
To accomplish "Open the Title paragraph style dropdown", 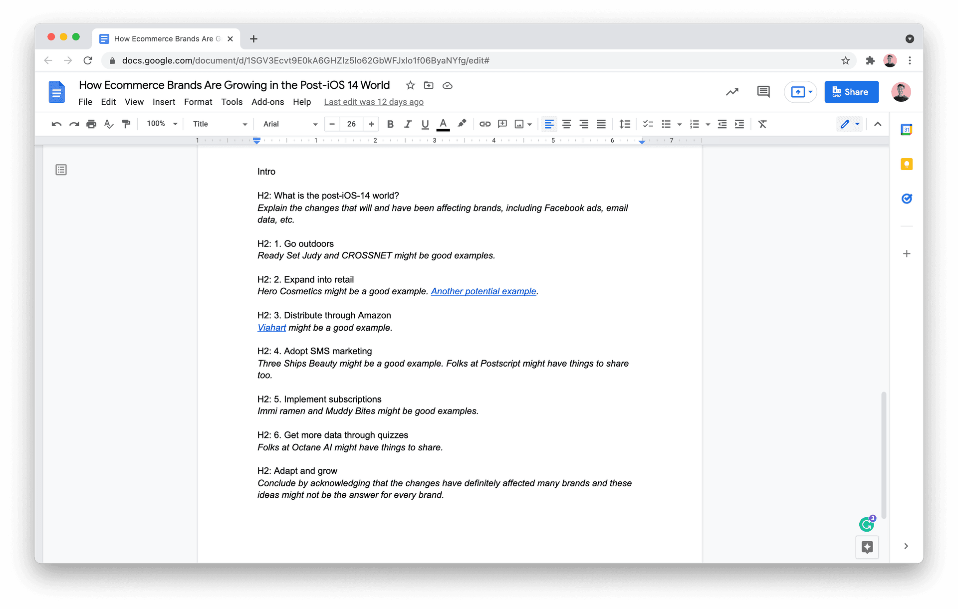I will pos(220,124).
